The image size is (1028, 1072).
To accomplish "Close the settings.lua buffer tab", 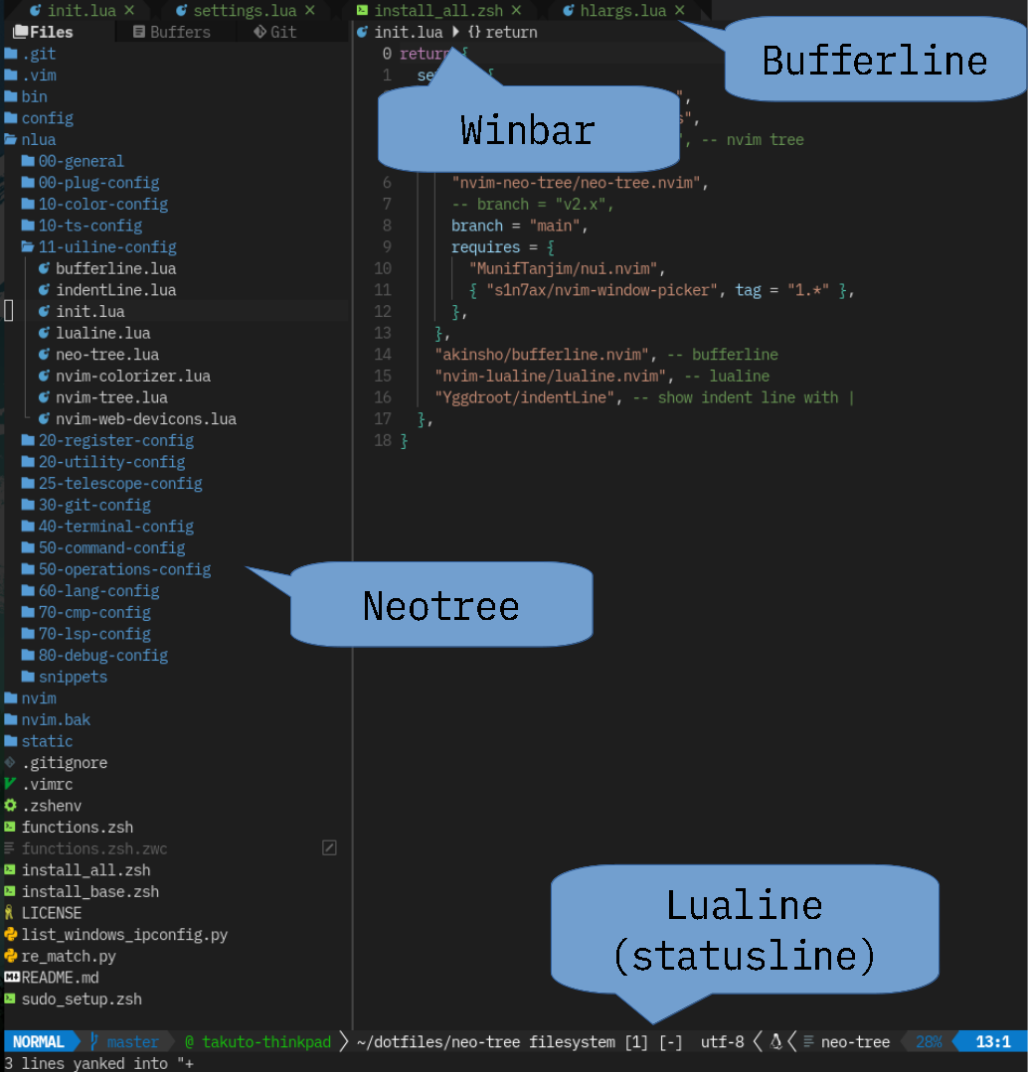I will coord(310,10).
